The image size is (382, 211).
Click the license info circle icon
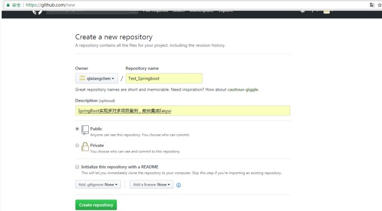click(178, 185)
